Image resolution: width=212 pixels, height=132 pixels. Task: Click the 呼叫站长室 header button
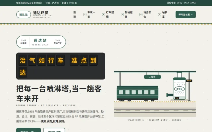click(185, 15)
